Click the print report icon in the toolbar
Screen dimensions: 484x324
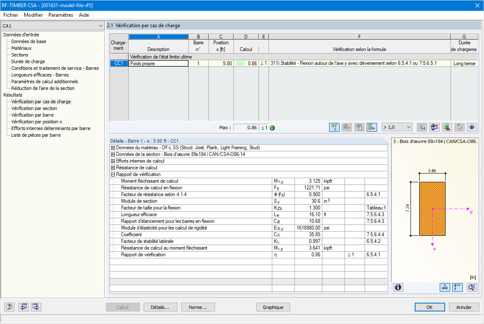pyautogui.click(x=434, y=127)
